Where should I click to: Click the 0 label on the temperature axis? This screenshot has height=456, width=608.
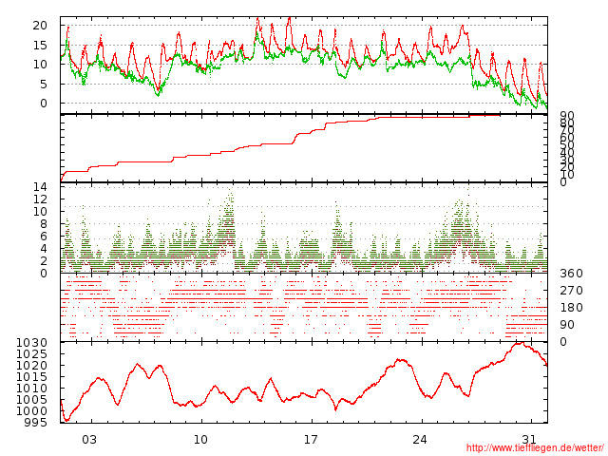tap(43, 104)
